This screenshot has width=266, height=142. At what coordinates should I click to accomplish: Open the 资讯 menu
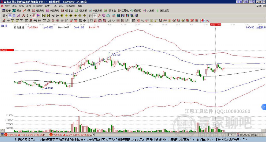pyautogui.click(x=21, y=6)
